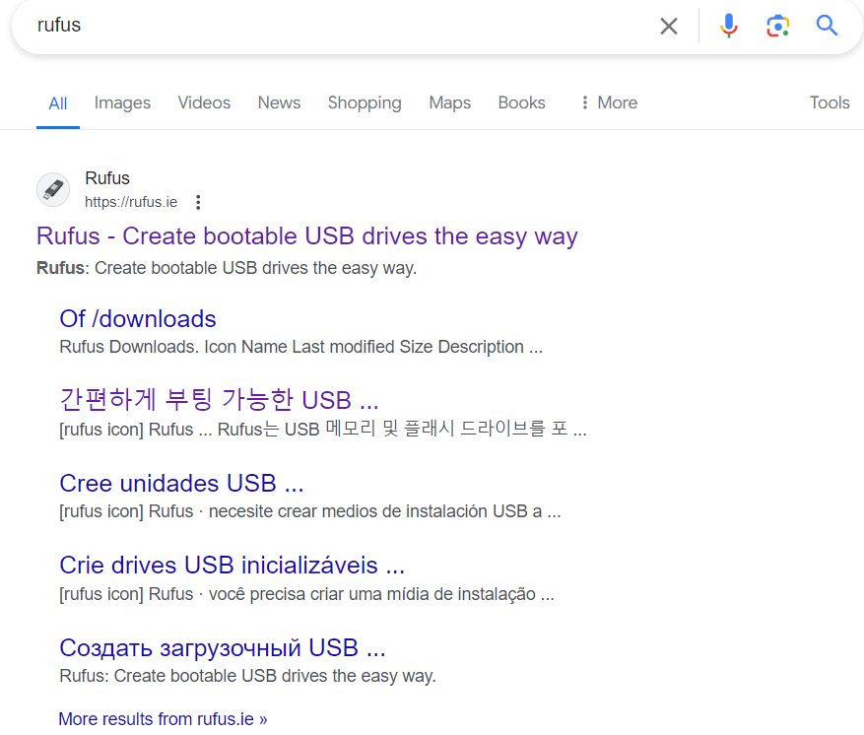Click the Rufus USB drive favicon

tap(53, 189)
